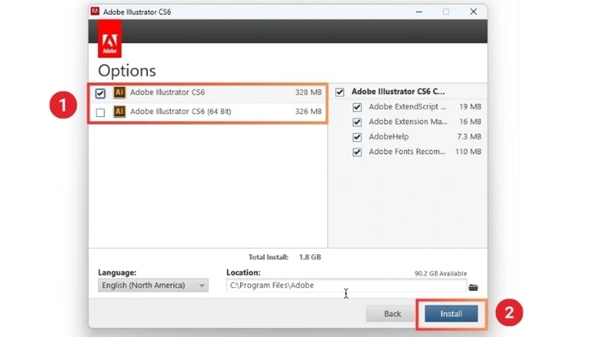The height and width of the screenshot is (337, 604).
Task: Select the Adobe Fonts Recommended component label
Action: point(407,152)
